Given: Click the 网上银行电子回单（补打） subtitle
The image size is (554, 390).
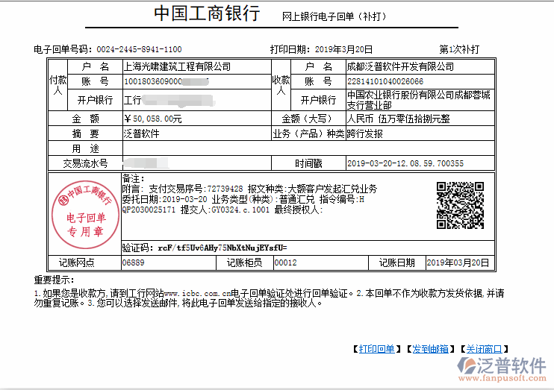Looking at the screenshot, I should point(334,16).
